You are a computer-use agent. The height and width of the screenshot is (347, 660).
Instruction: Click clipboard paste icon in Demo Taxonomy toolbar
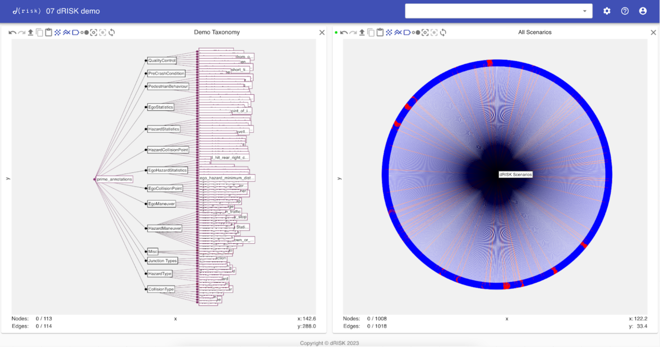click(49, 32)
